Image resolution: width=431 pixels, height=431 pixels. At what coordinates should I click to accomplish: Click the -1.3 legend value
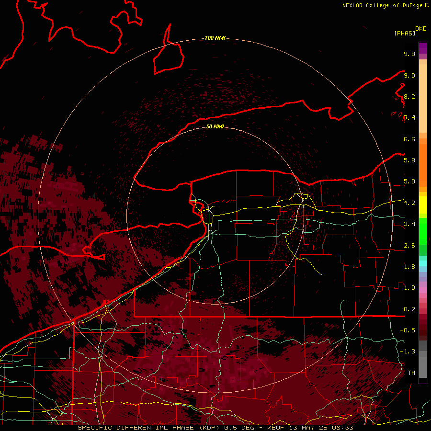tap(408, 352)
